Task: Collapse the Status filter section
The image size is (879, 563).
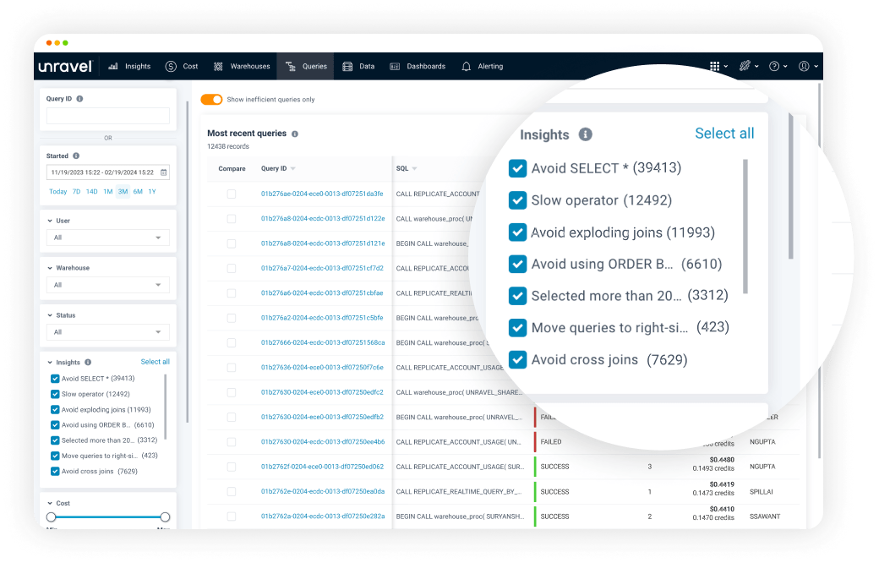Action: 50,315
